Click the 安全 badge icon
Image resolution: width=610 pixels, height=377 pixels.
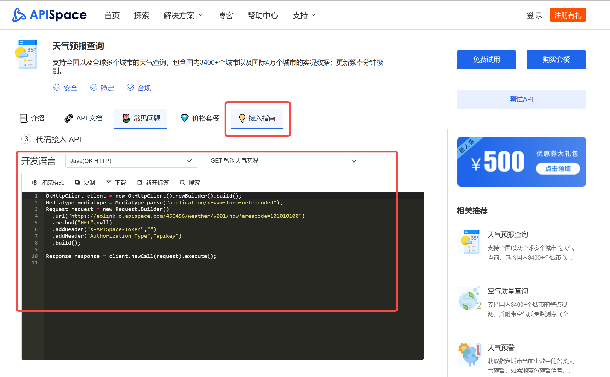(57, 87)
